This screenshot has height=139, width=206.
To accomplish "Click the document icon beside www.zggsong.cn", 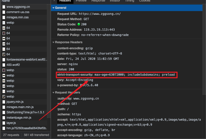I will 4,7.
